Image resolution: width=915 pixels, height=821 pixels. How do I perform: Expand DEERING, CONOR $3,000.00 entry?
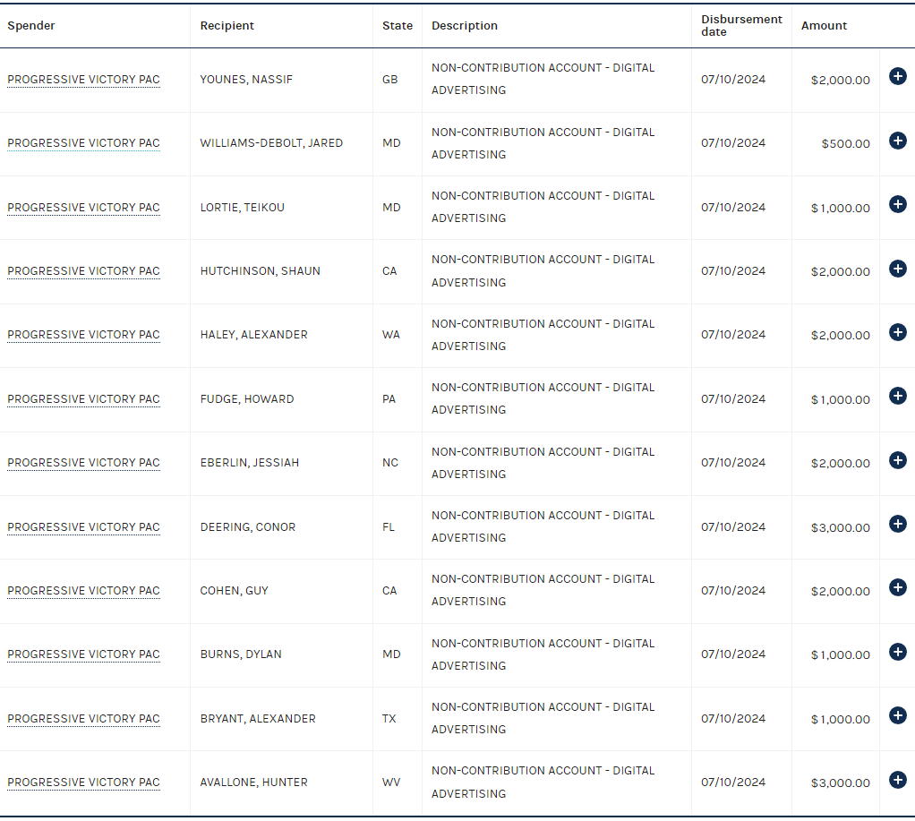(897, 524)
